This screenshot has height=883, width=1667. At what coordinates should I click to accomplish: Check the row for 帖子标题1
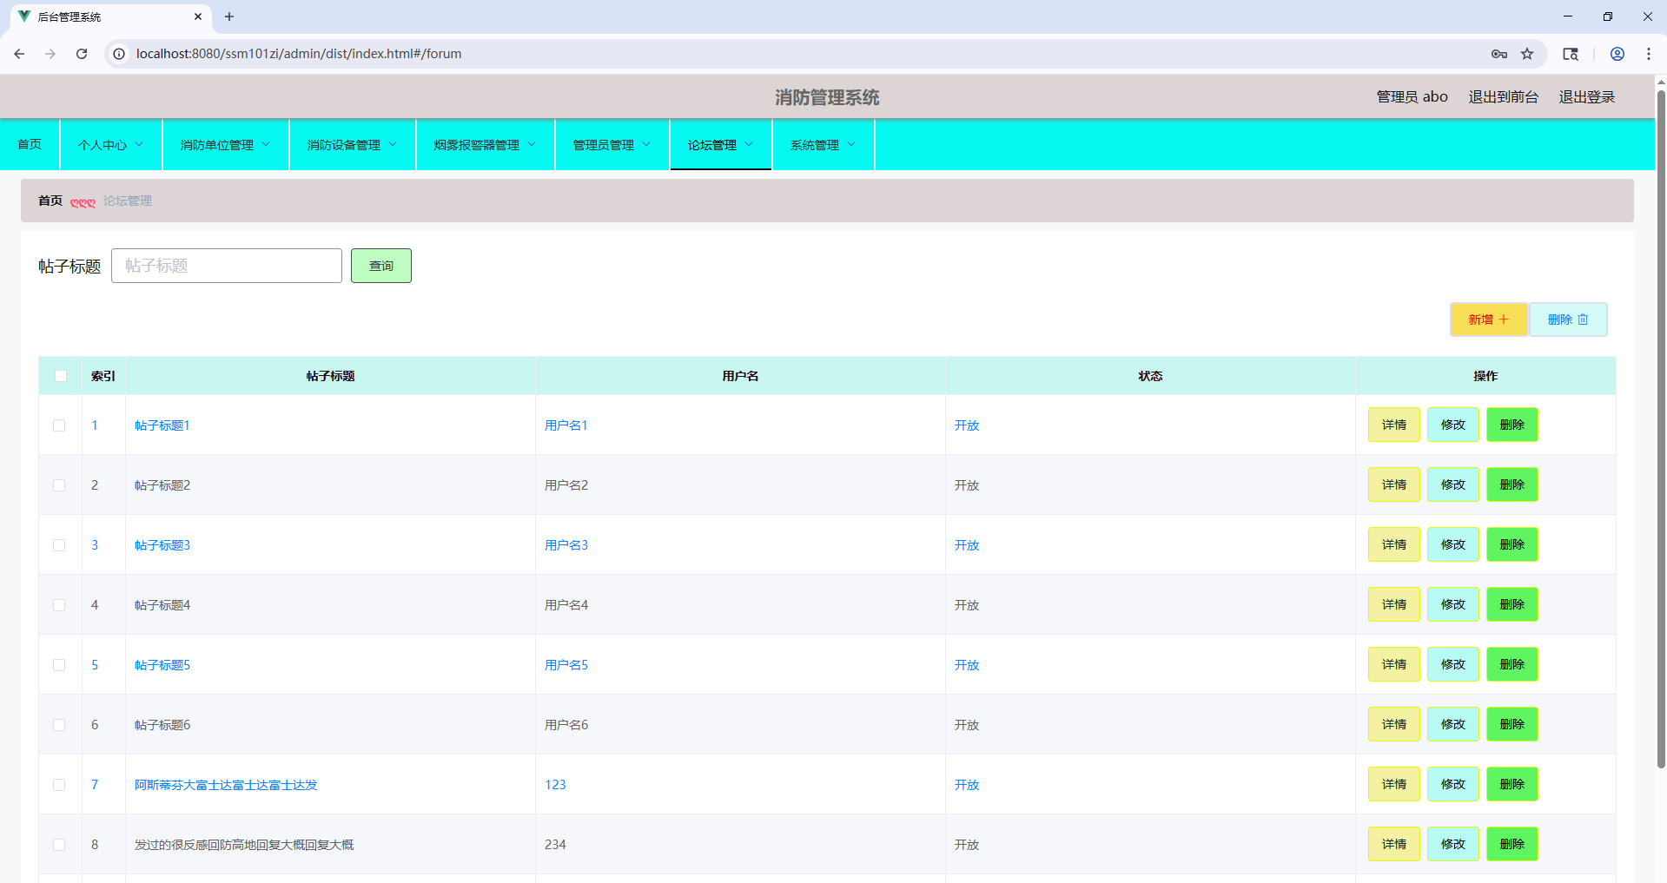pyautogui.click(x=59, y=425)
